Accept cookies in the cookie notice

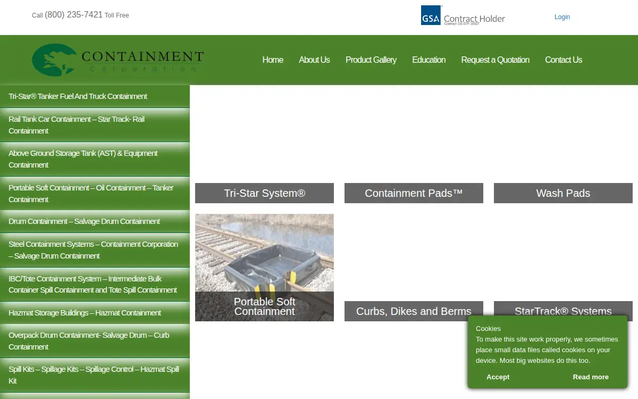tap(498, 377)
